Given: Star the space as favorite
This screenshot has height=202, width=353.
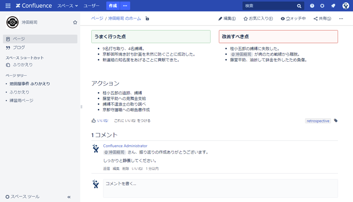Looking at the screenshot, I should [x=75, y=22].
